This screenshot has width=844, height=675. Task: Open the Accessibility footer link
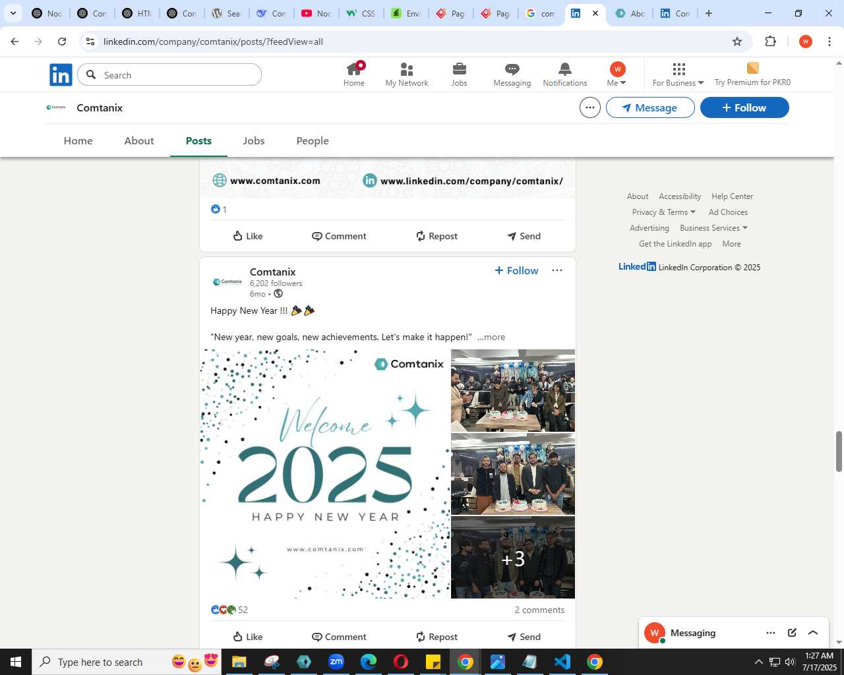680,196
